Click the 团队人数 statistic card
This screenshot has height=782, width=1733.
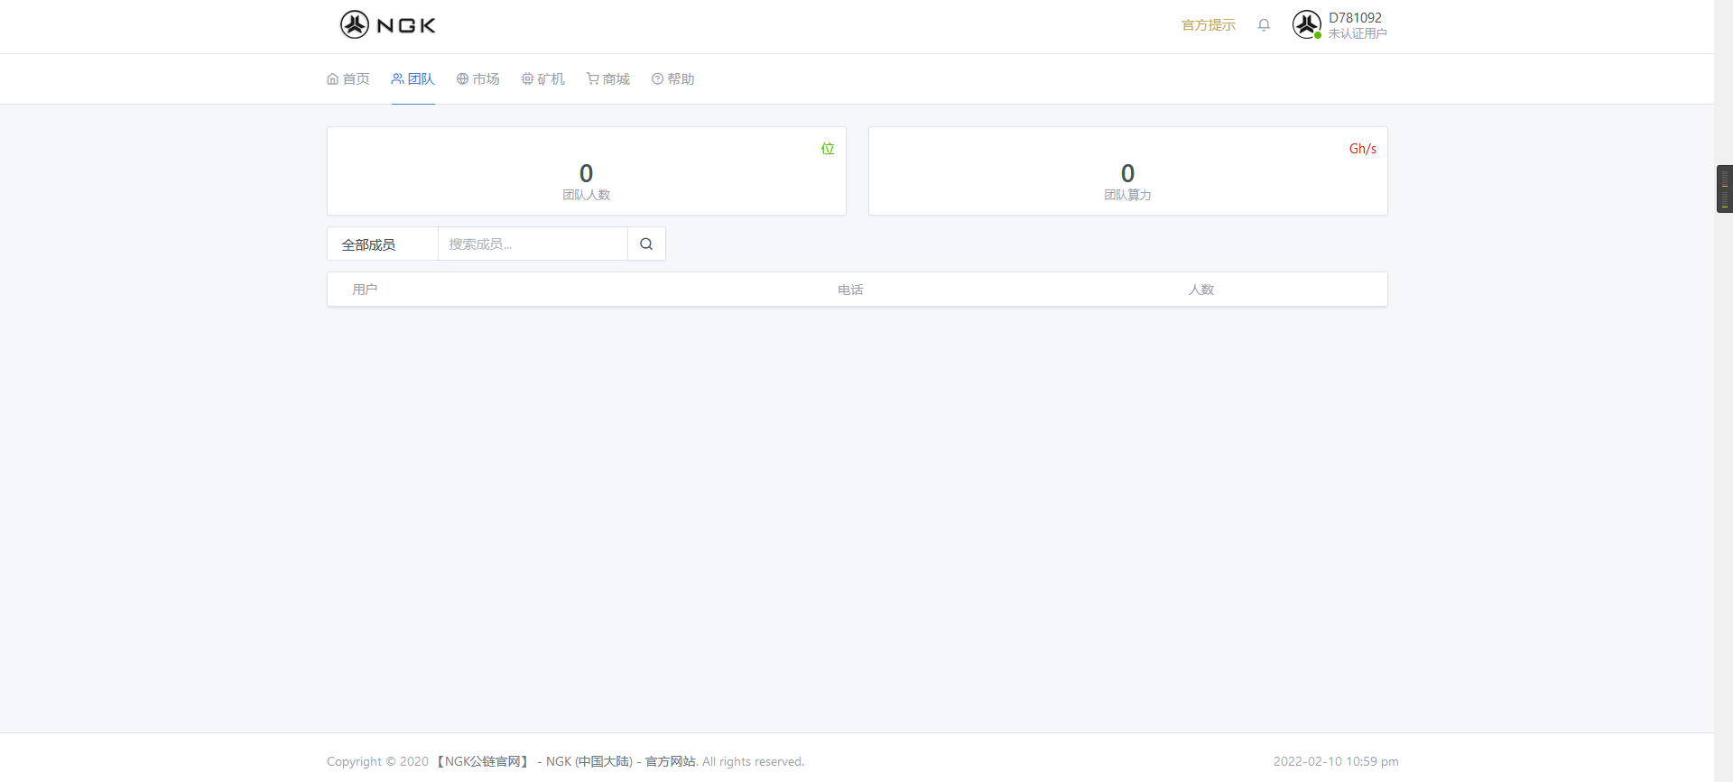tap(587, 171)
